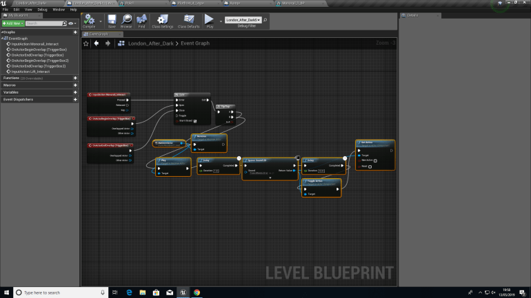The image size is (531, 298).
Task: Open the Add New dropdown
Action: click(14, 23)
